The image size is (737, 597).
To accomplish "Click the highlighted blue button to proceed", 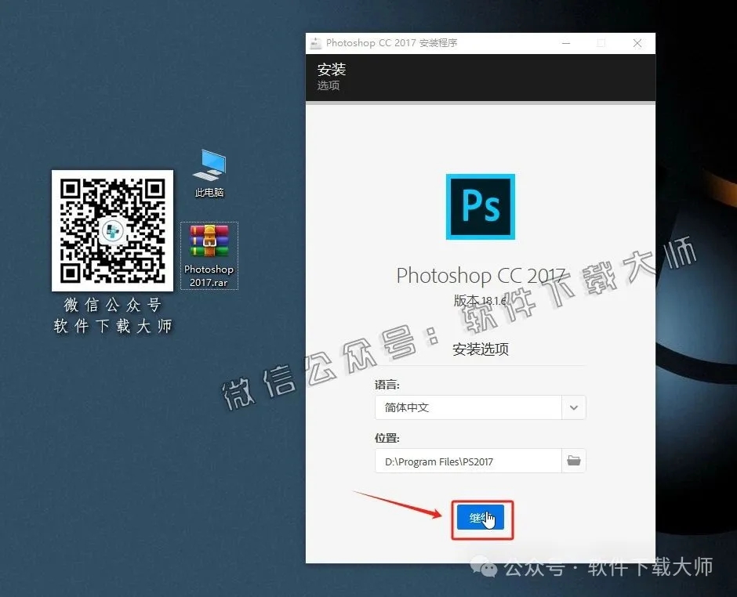I will pyautogui.click(x=481, y=519).
